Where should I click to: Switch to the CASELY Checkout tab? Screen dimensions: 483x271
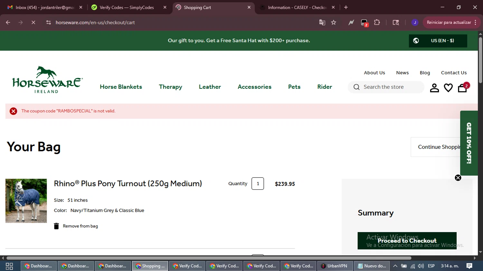297,7
